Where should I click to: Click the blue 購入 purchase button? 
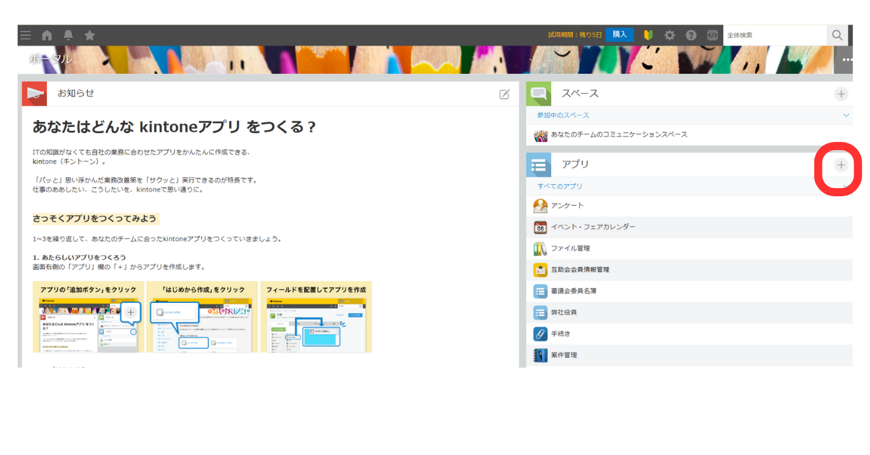619,35
